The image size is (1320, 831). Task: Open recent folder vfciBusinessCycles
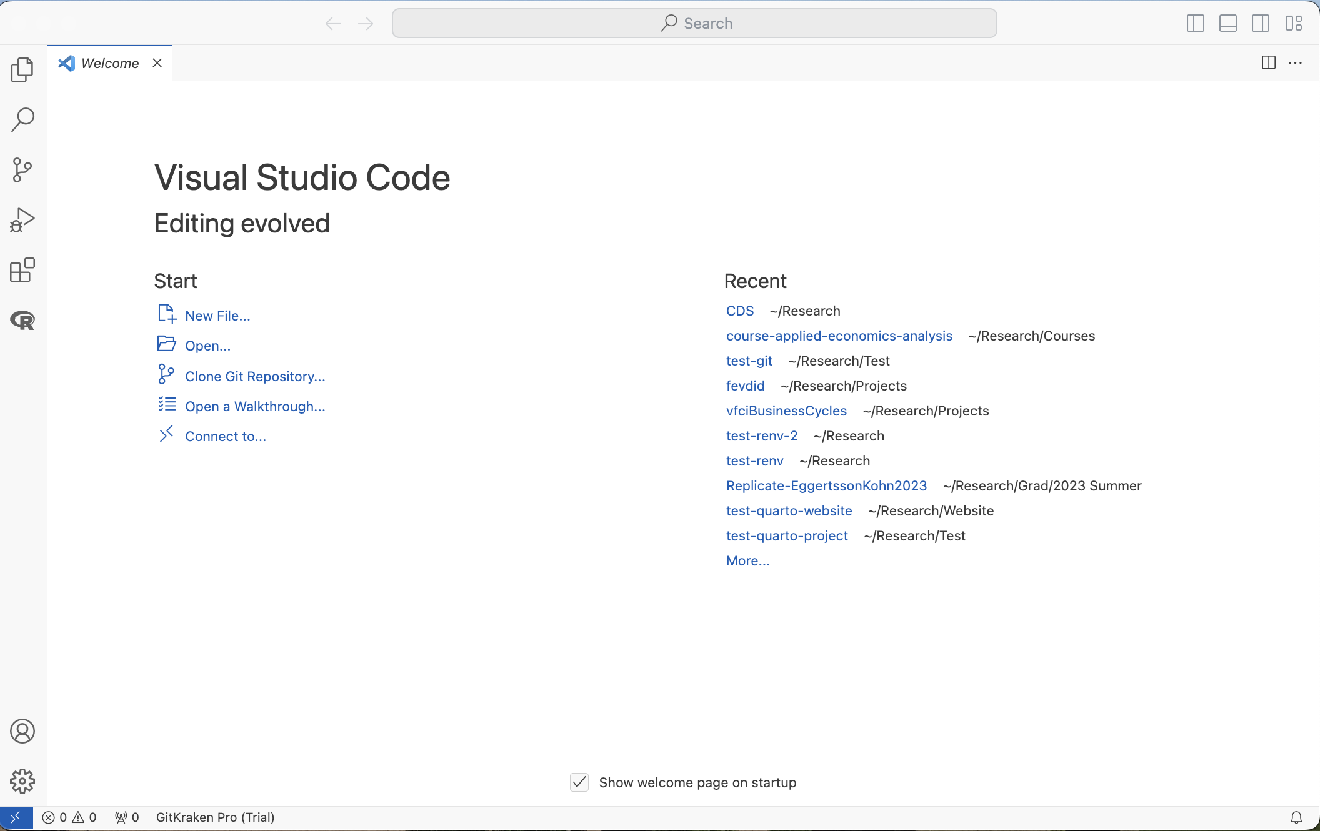click(x=786, y=411)
